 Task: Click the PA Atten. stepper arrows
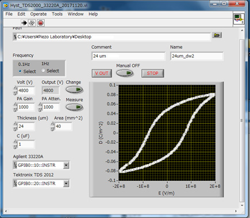(40, 107)
